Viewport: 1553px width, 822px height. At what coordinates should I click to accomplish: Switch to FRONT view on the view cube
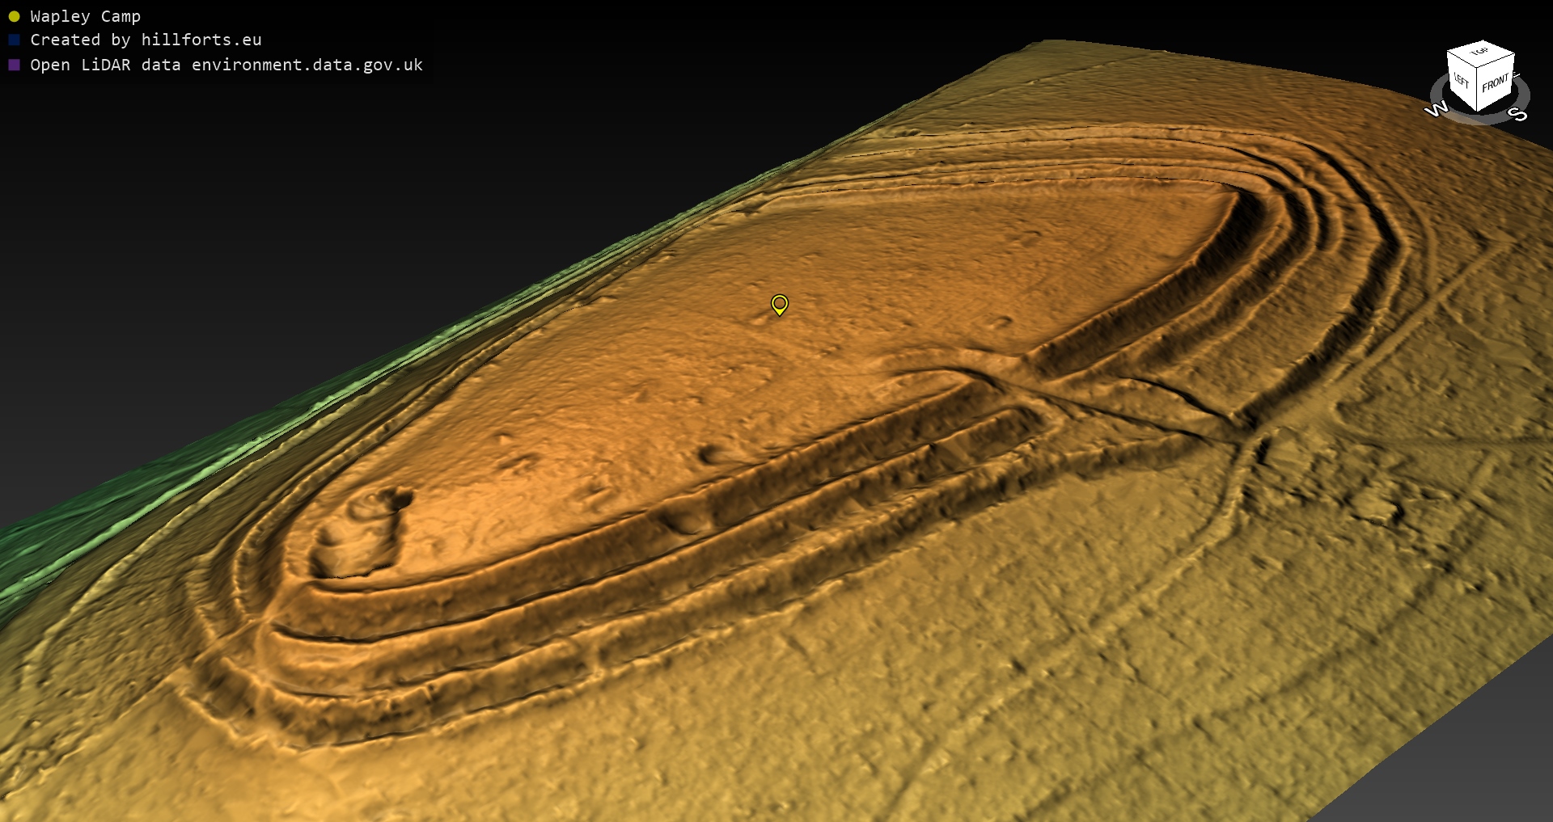[x=1495, y=83]
